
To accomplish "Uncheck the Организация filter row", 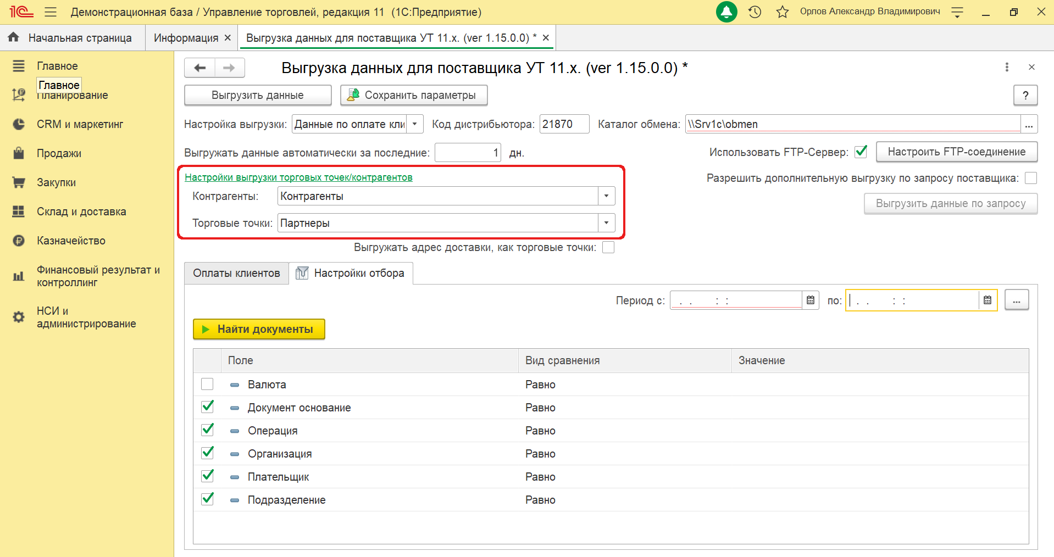I will coord(207,453).
